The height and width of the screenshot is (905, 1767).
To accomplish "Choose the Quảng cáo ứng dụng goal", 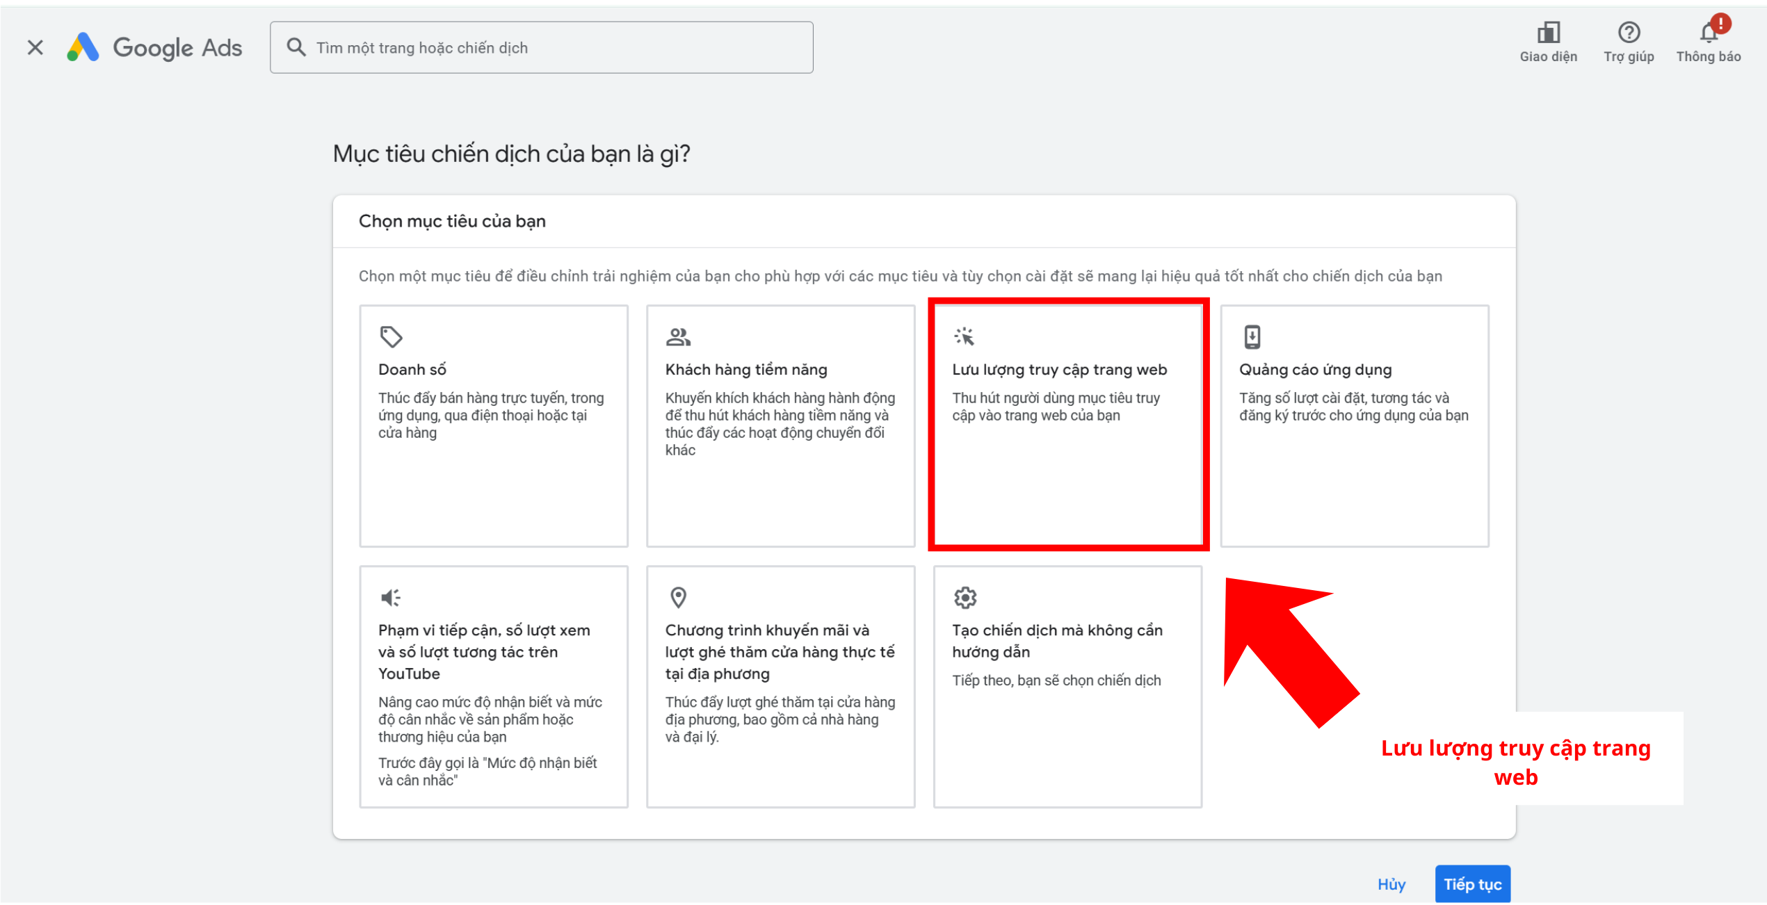I will pos(1355,426).
